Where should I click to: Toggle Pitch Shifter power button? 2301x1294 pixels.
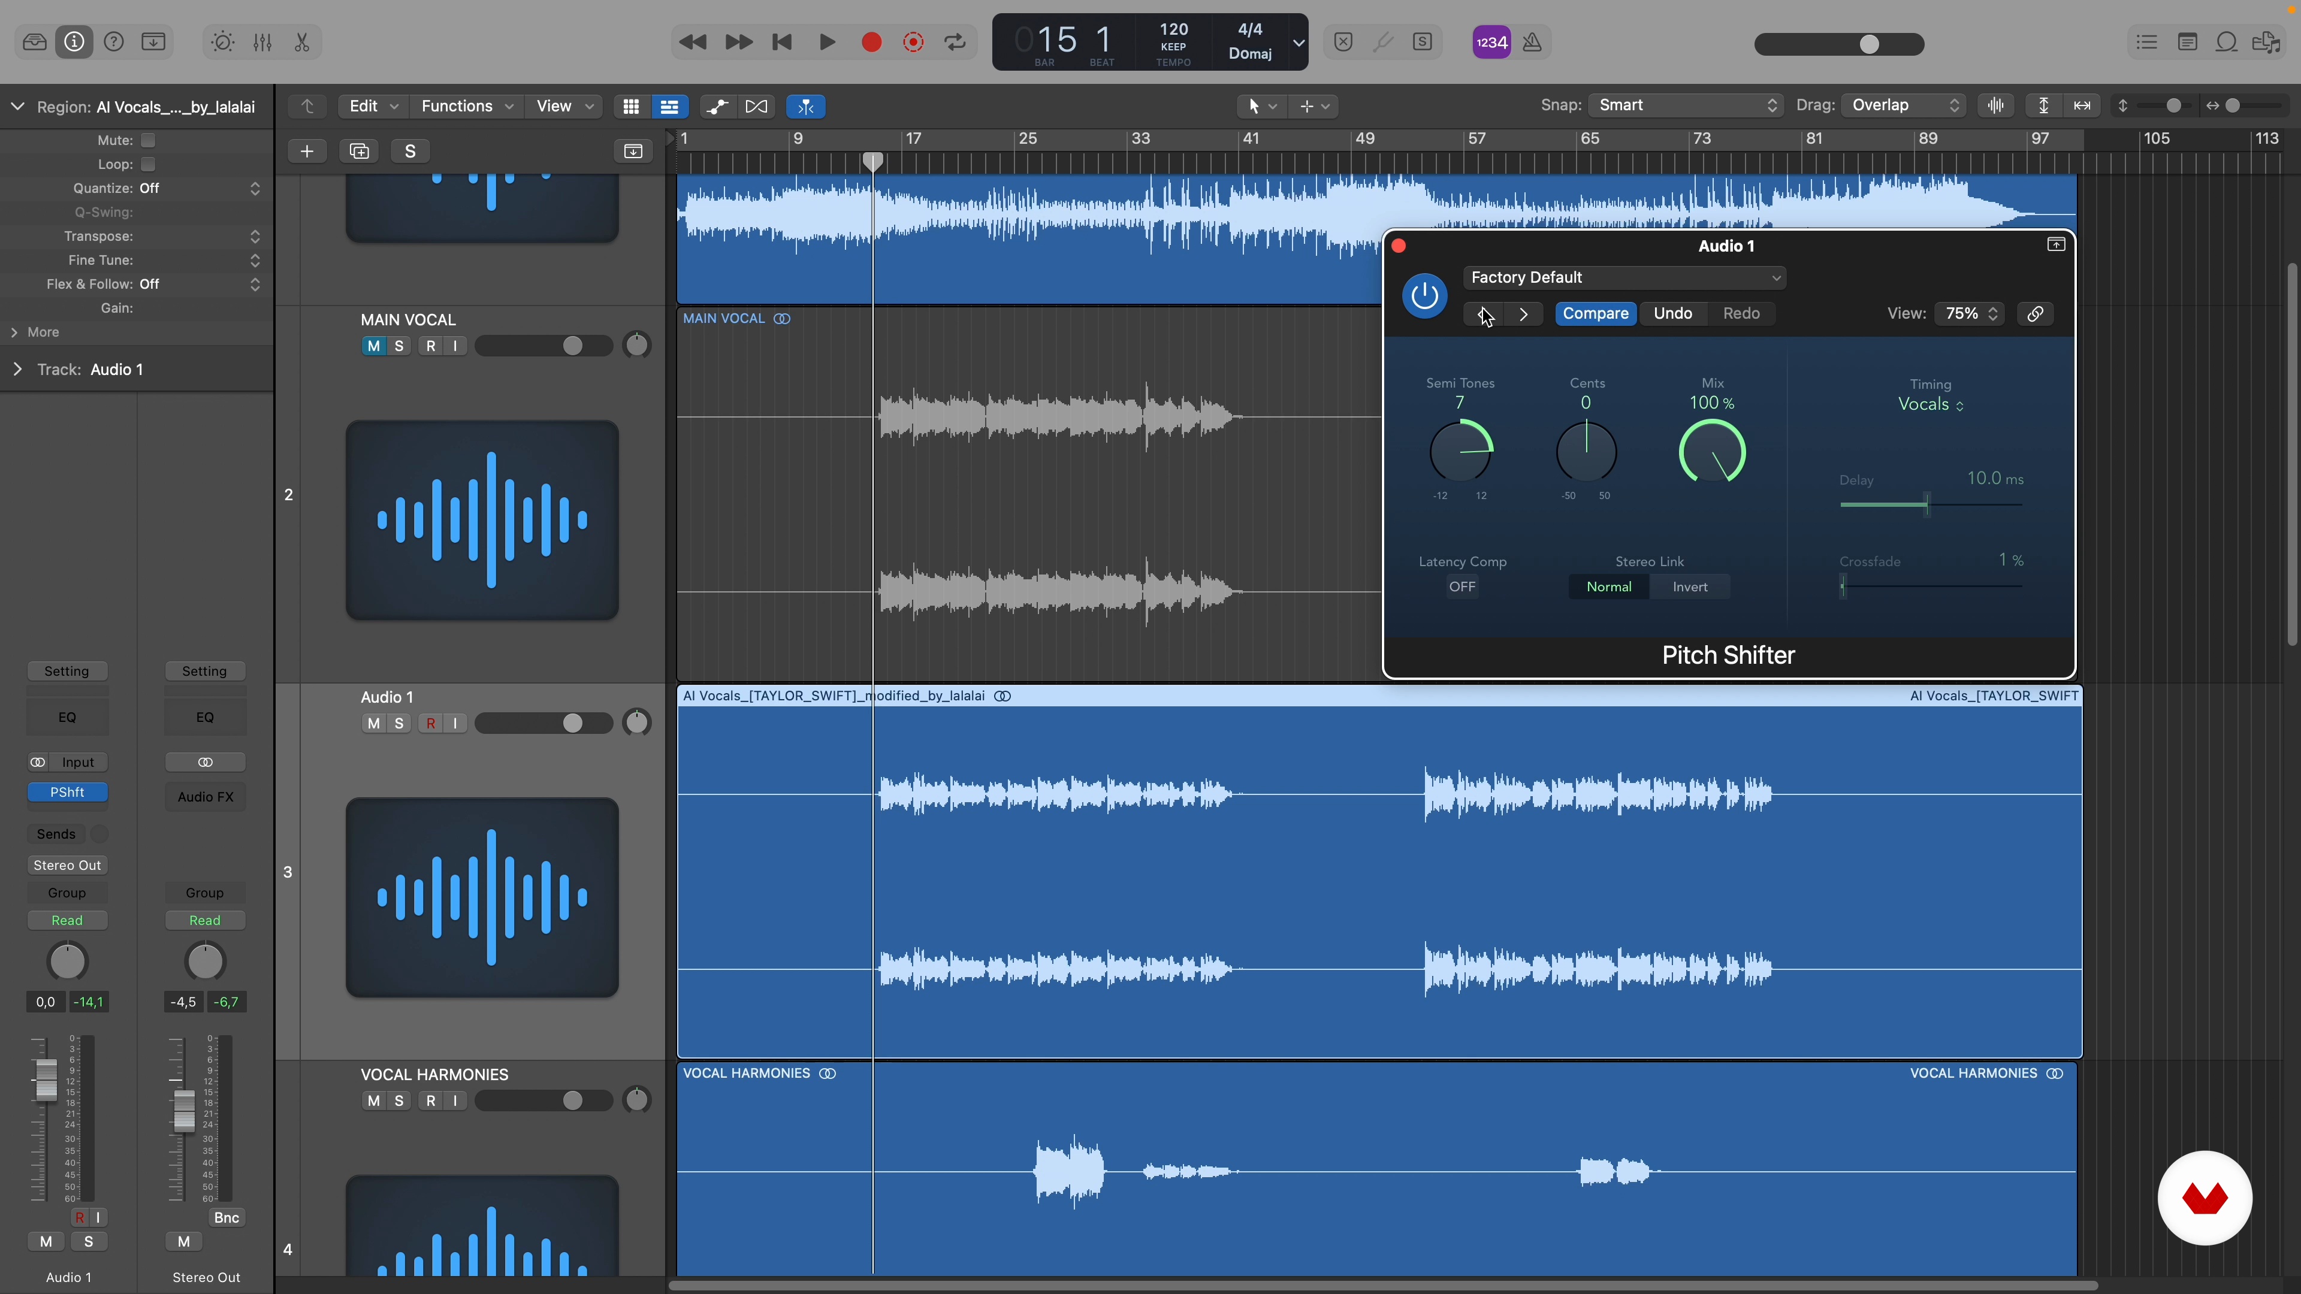click(x=1425, y=295)
